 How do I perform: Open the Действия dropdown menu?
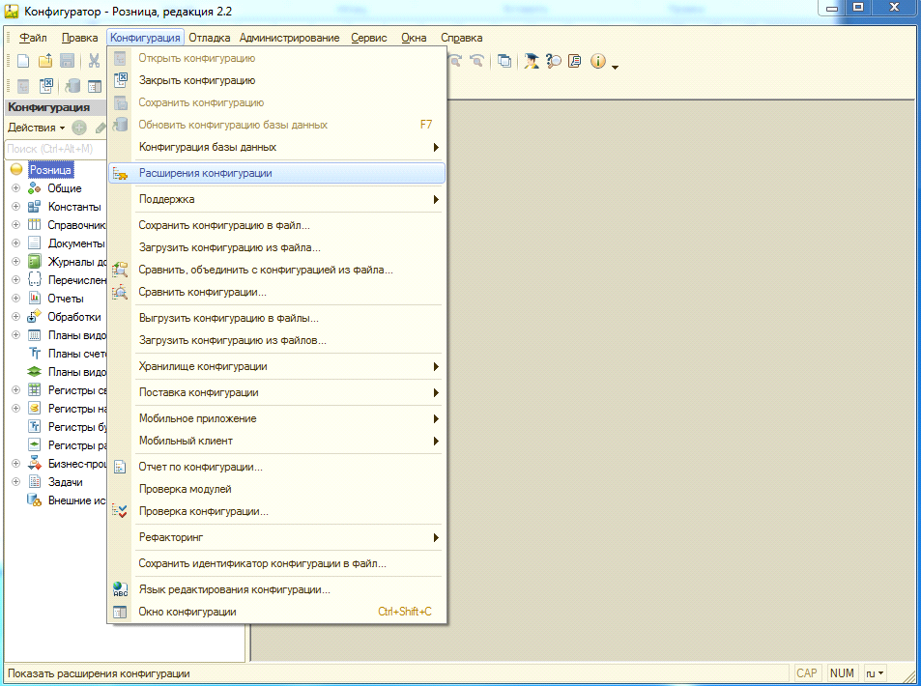point(36,128)
